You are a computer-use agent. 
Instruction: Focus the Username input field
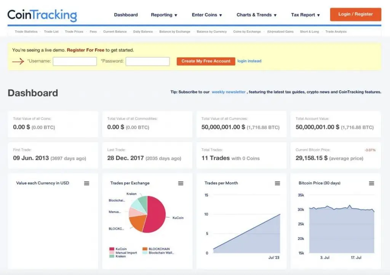click(75, 61)
